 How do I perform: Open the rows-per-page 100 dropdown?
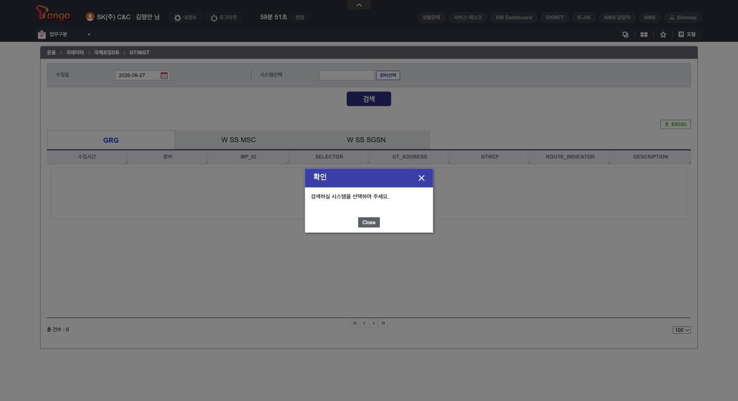coord(682,330)
